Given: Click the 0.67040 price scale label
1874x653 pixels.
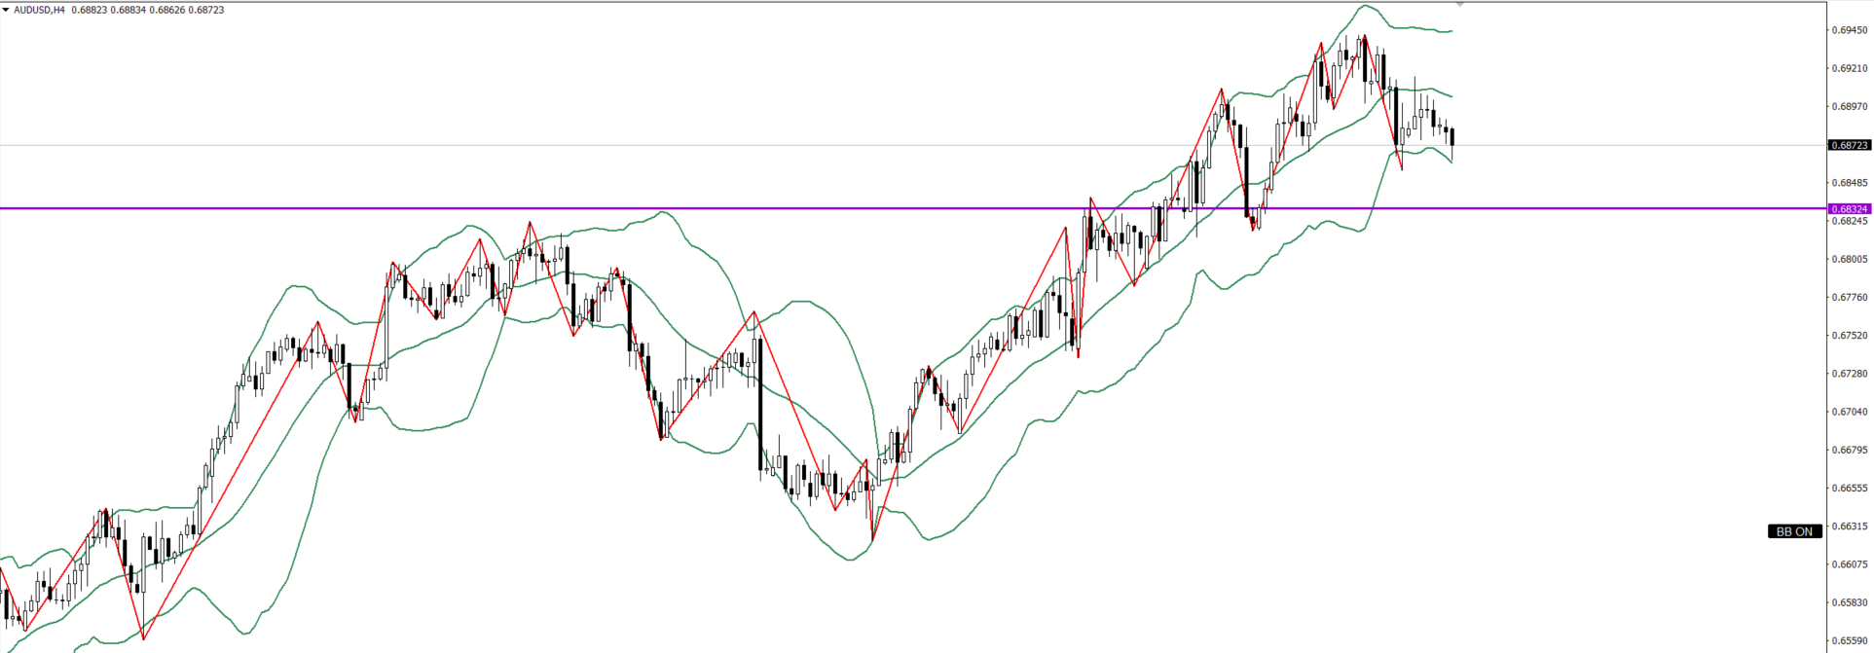Looking at the screenshot, I should pos(1849,412).
